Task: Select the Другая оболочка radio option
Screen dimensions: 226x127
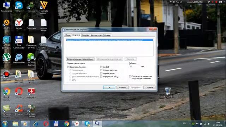Action: (70, 73)
